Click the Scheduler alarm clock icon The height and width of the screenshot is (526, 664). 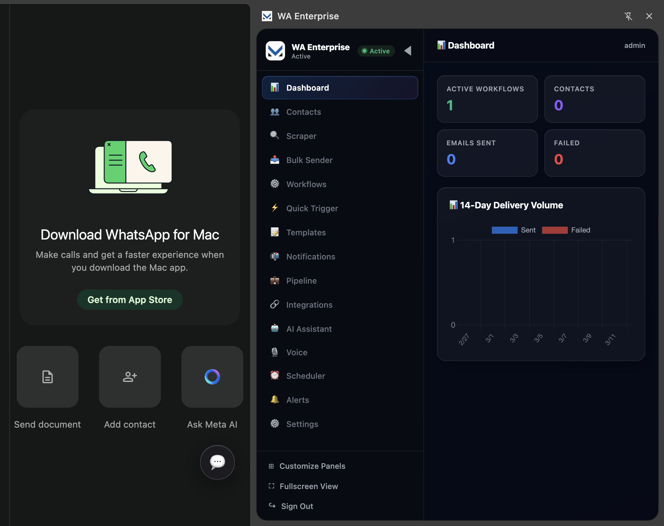pyautogui.click(x=274, y=376)
